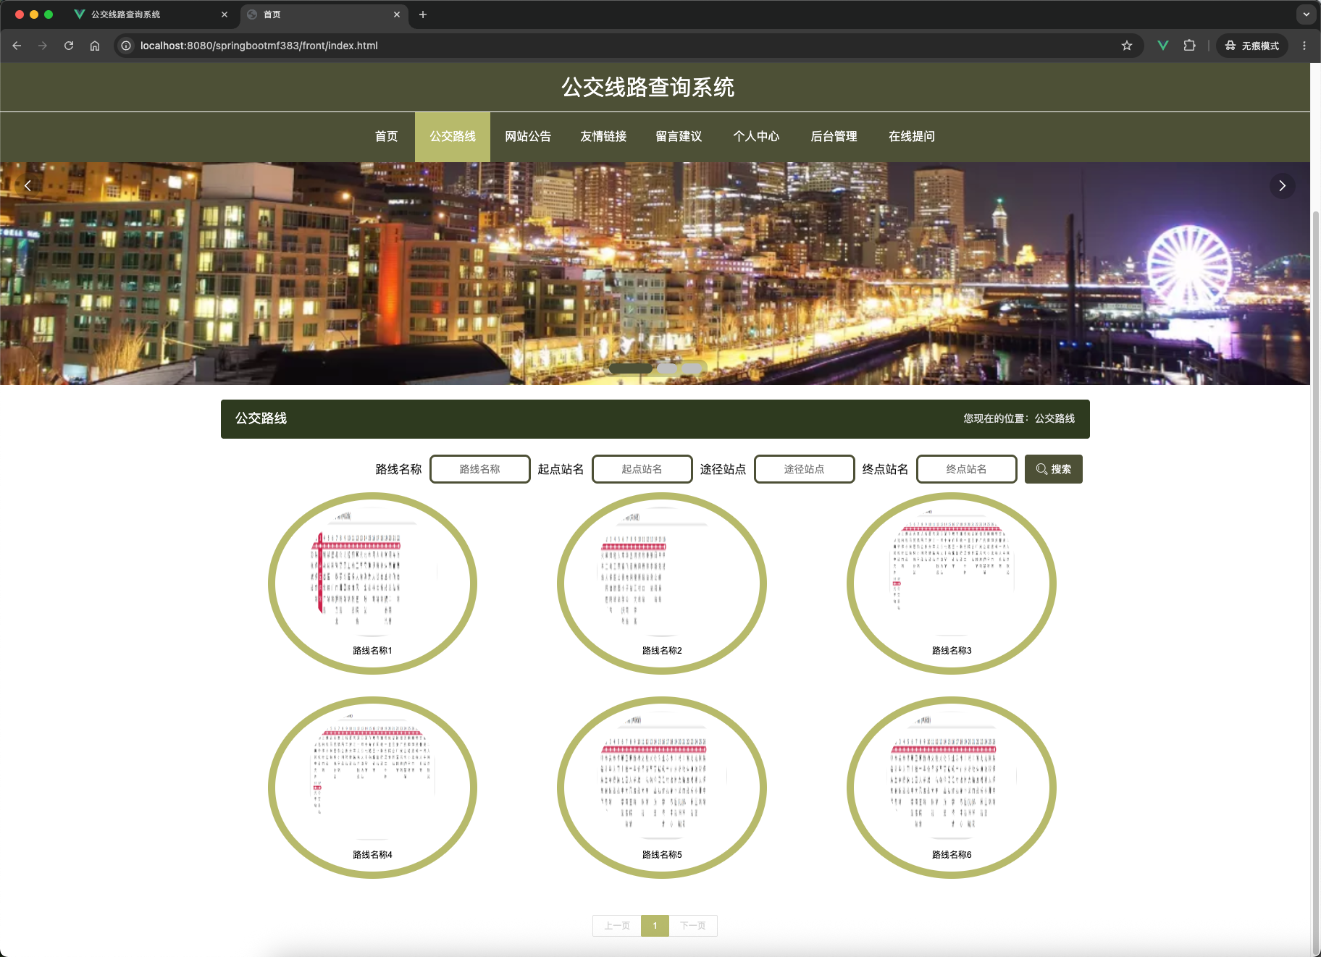
Task: Open the 首页 navigation item
Action: pyautogui.click(x=386, y=137)
